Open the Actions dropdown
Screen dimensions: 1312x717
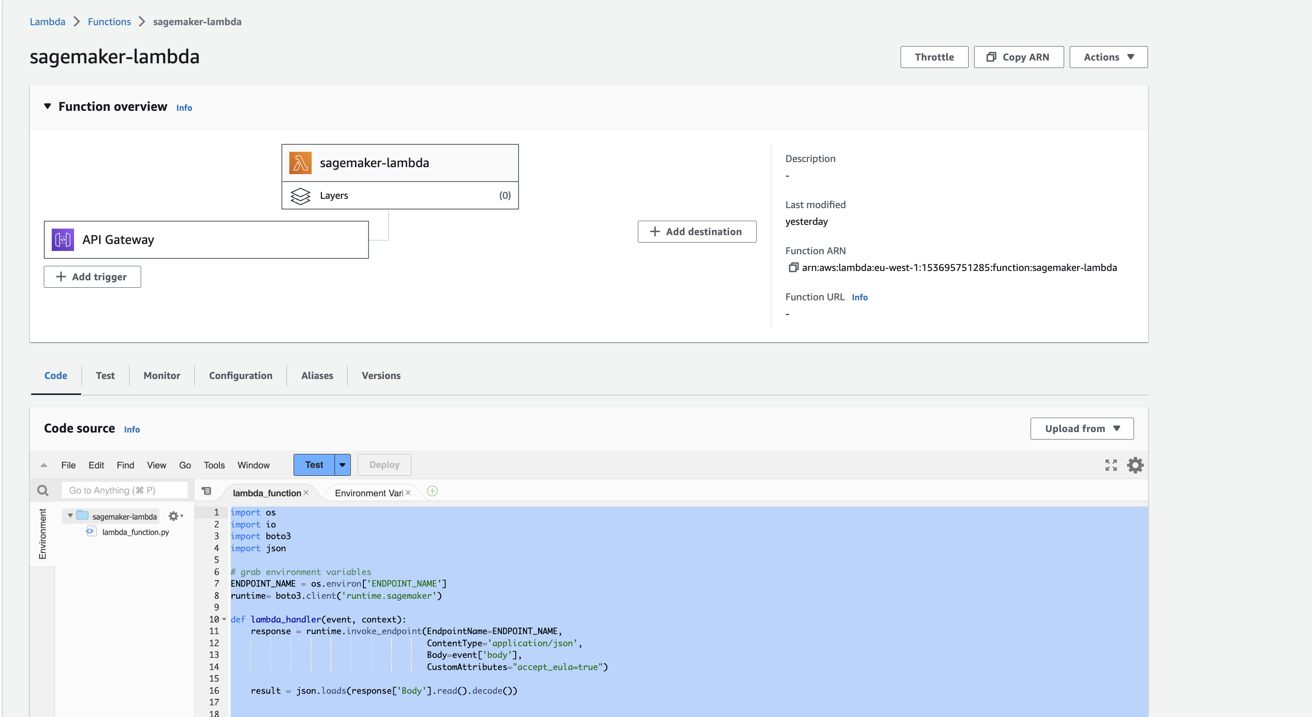pyautogui.click(x=1108, y=57)
